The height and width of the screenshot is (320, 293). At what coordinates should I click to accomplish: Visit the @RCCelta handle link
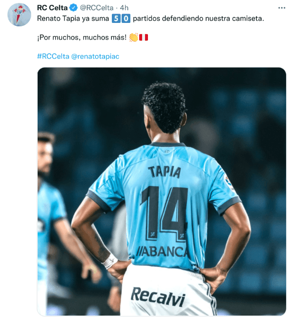pos(96,8)
